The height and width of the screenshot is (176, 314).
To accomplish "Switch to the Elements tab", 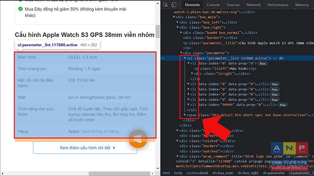I will point(192,5).
